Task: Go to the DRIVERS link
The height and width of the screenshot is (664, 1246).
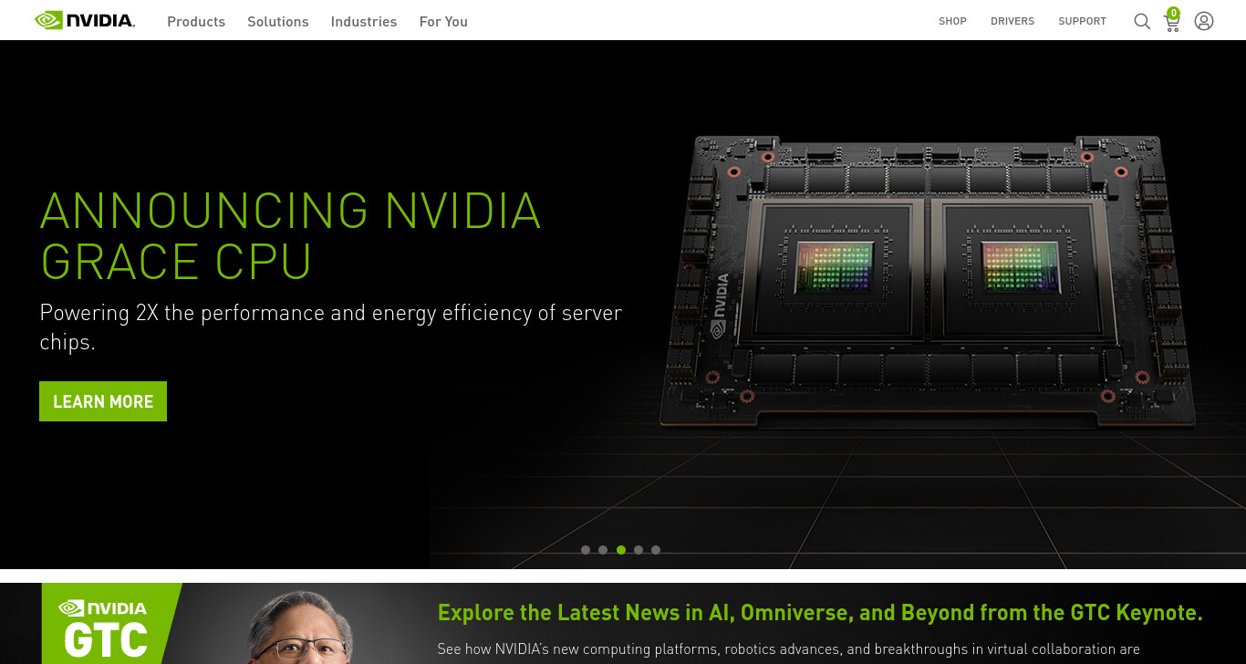Action: point(1012,21)
